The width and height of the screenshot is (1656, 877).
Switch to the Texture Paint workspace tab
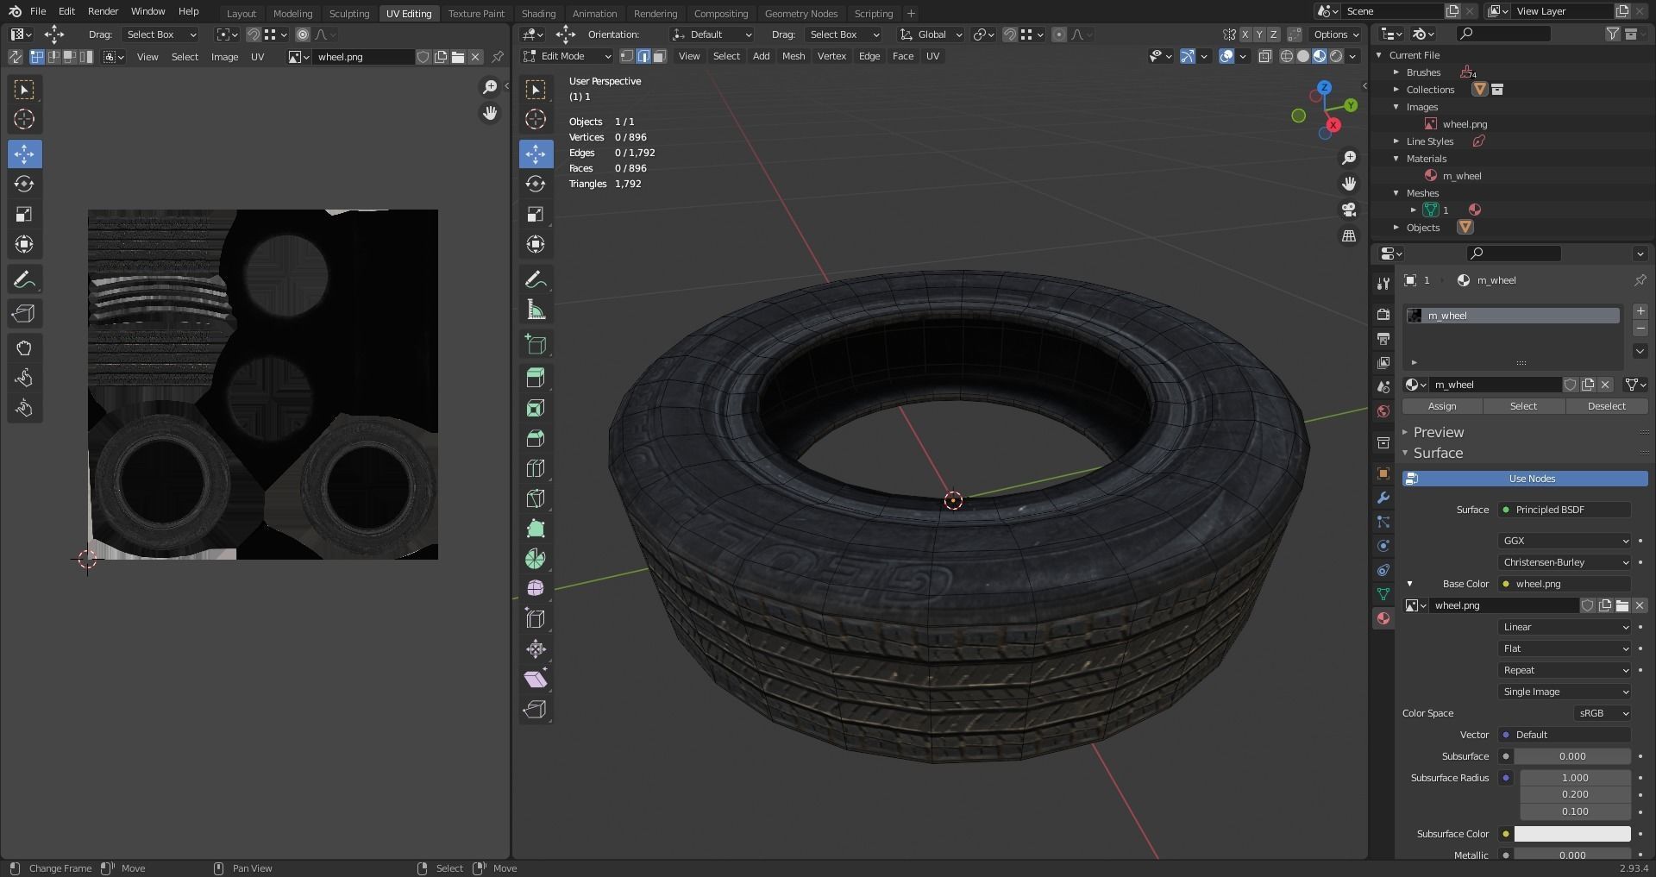coord(476,14)
